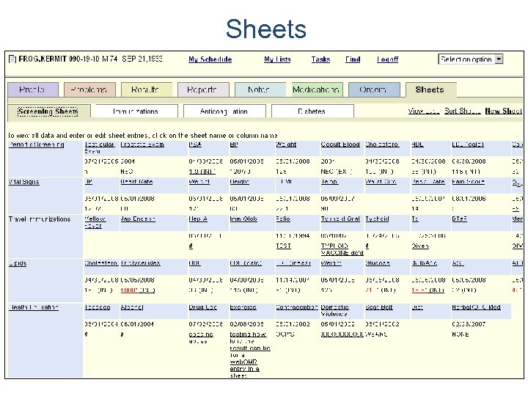Switch to the Orders tab
The height and width of the screenshot is (396, 528).
374,89
